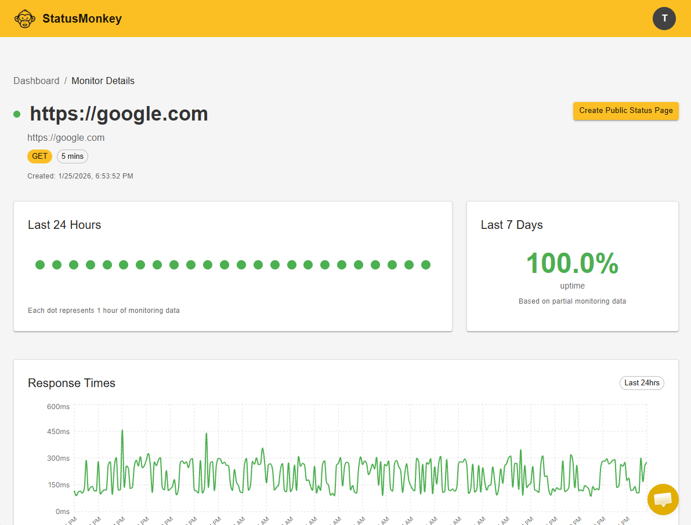This screenshot has width=691, height=525.
Task: Click the 100.0% uptime value
Action: point(573,263)
